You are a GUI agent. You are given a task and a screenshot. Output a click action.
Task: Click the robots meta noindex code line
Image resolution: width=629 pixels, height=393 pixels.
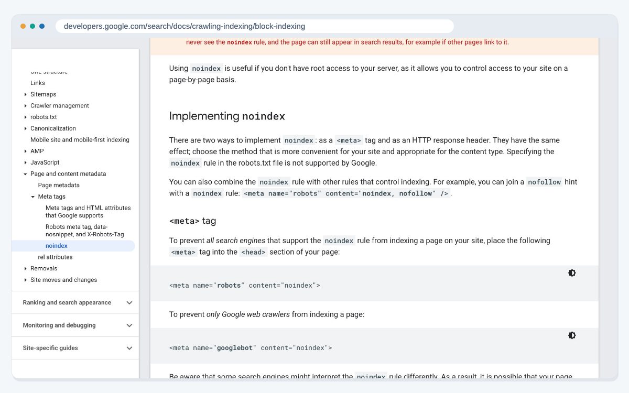(244, 286)
